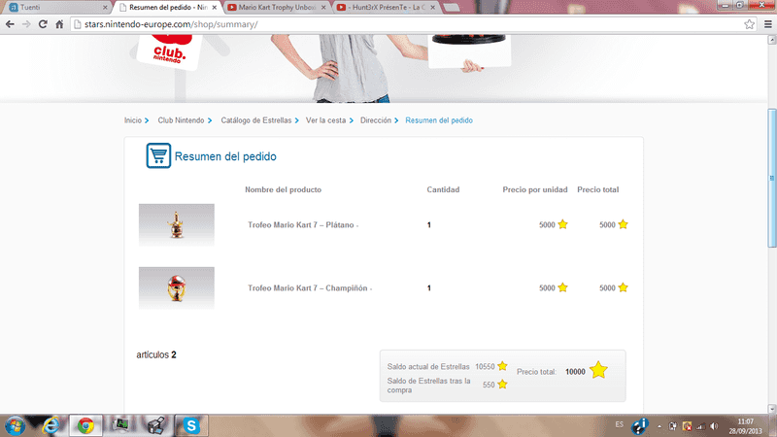Screen dimensions: 777x437
Task: Bookmark this page with the star icon
Action: (749, 24)
